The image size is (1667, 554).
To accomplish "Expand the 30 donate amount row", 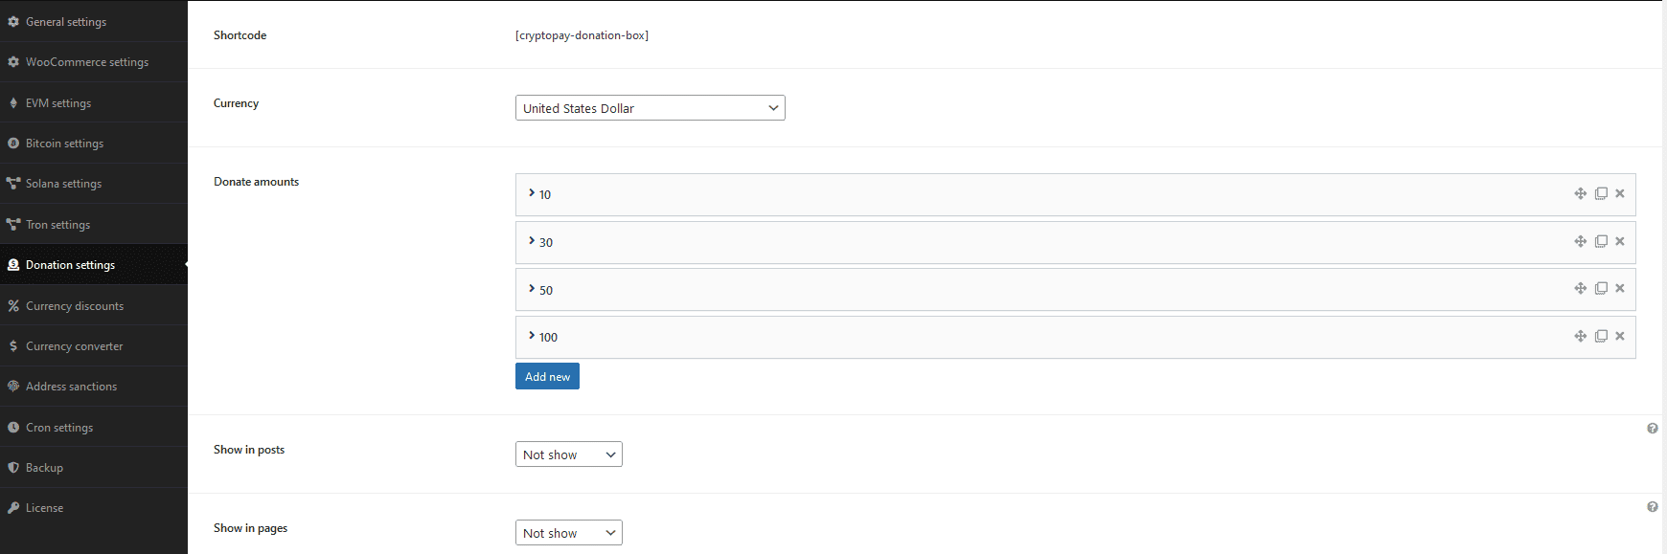I will click(x=1075, y=242).
